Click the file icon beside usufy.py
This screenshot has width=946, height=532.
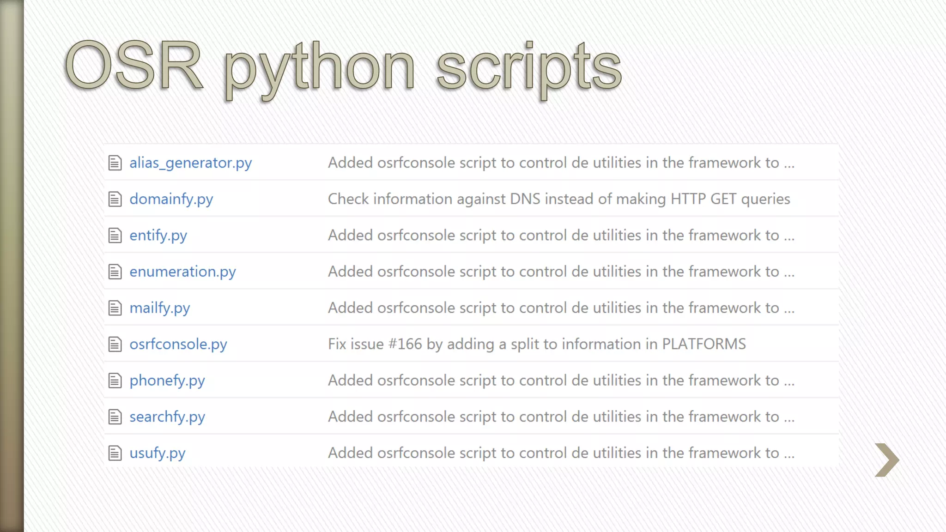pos(115,453)
